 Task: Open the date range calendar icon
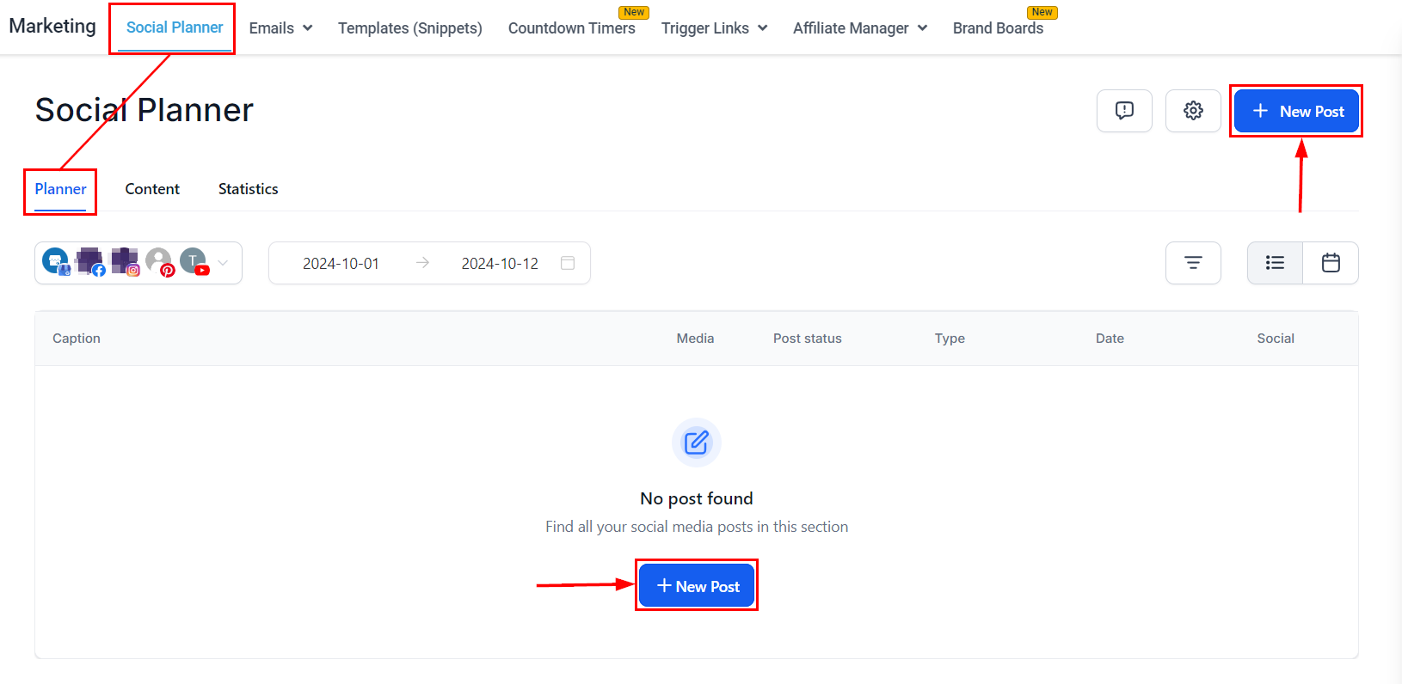568,263
